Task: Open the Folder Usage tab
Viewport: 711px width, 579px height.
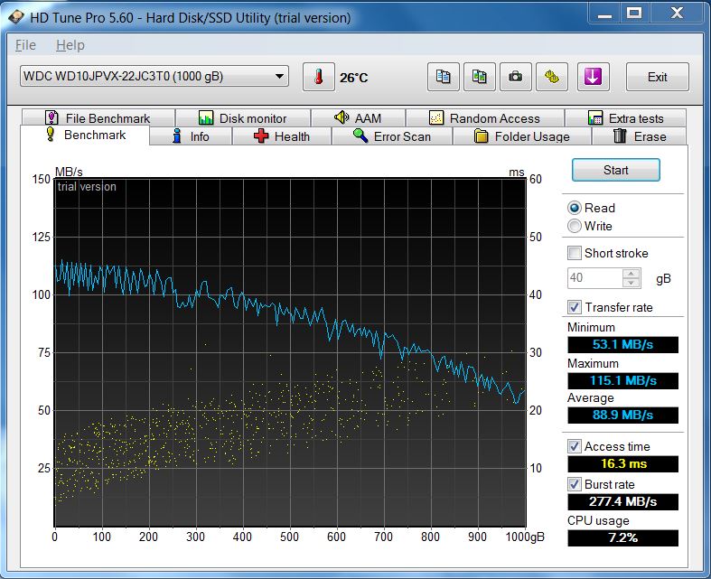Action: pyautogui.click(x=523, y=136)
